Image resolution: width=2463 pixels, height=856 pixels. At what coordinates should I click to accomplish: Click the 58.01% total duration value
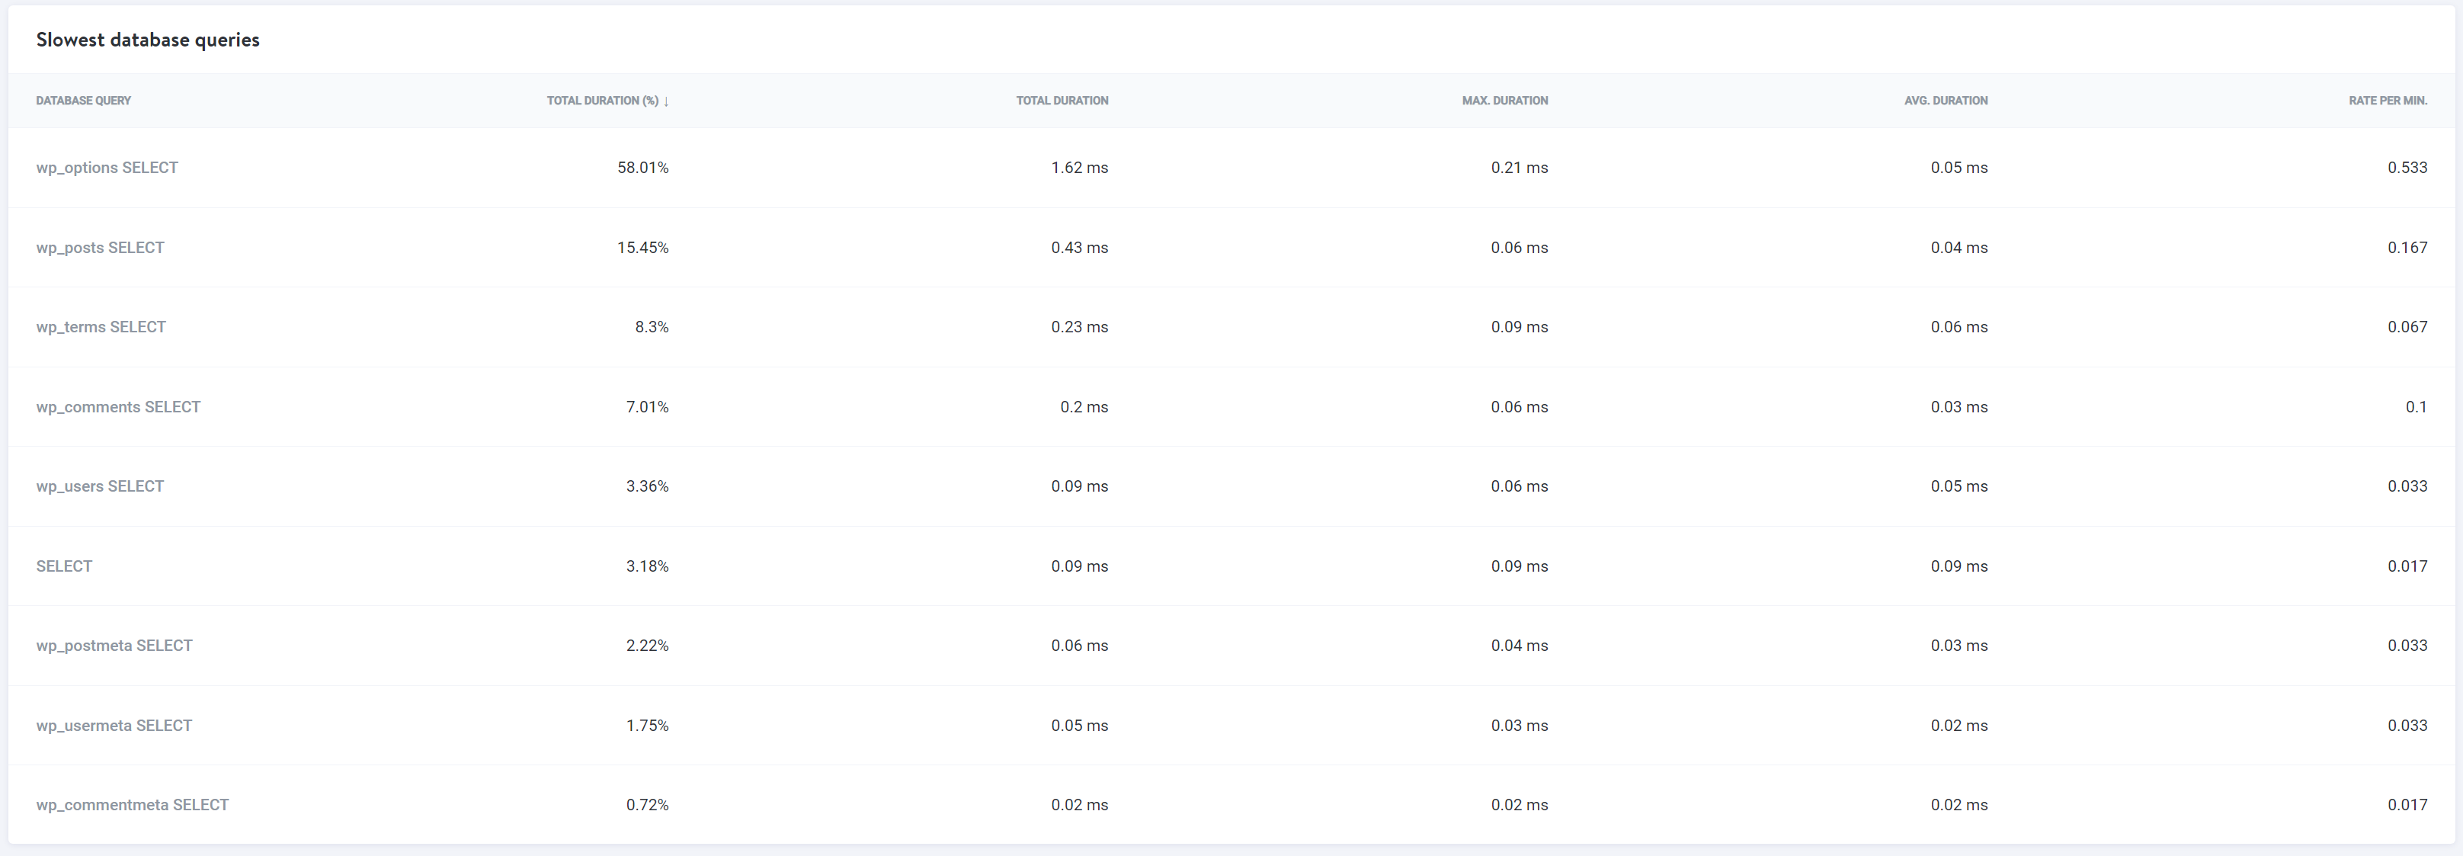(x=642, y=168)
